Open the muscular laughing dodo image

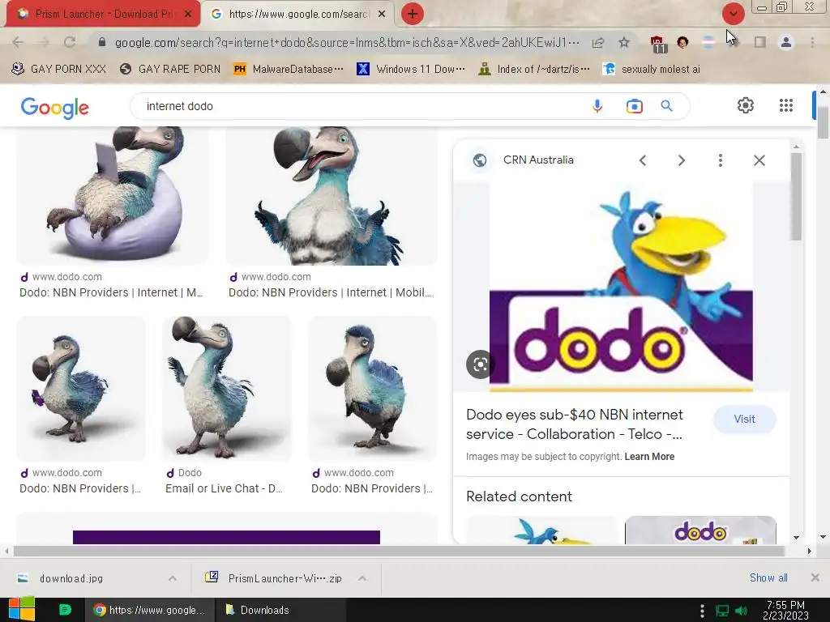pyautogui.click(x=331, y=195)
